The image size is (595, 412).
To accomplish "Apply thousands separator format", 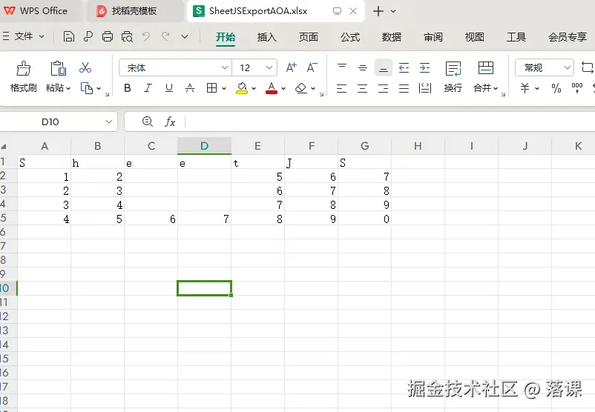I will [577, 88].
